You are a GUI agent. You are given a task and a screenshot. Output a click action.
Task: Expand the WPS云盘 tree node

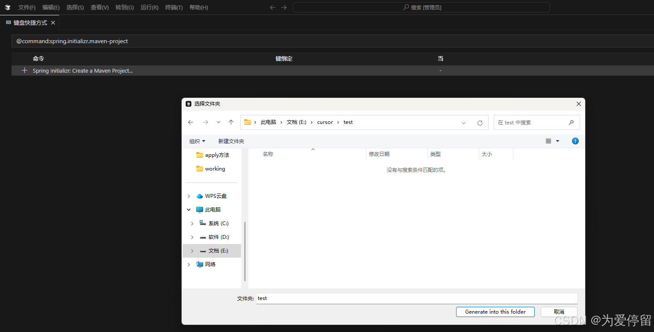(x=189, y=196)
